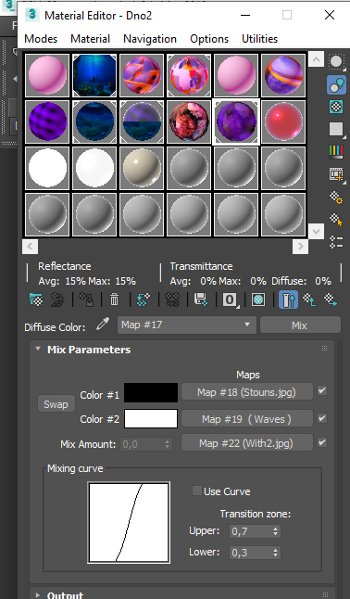Click Make Material Copy icon
The width and height of the screenshot is (350, 599).
coord(144,299)
